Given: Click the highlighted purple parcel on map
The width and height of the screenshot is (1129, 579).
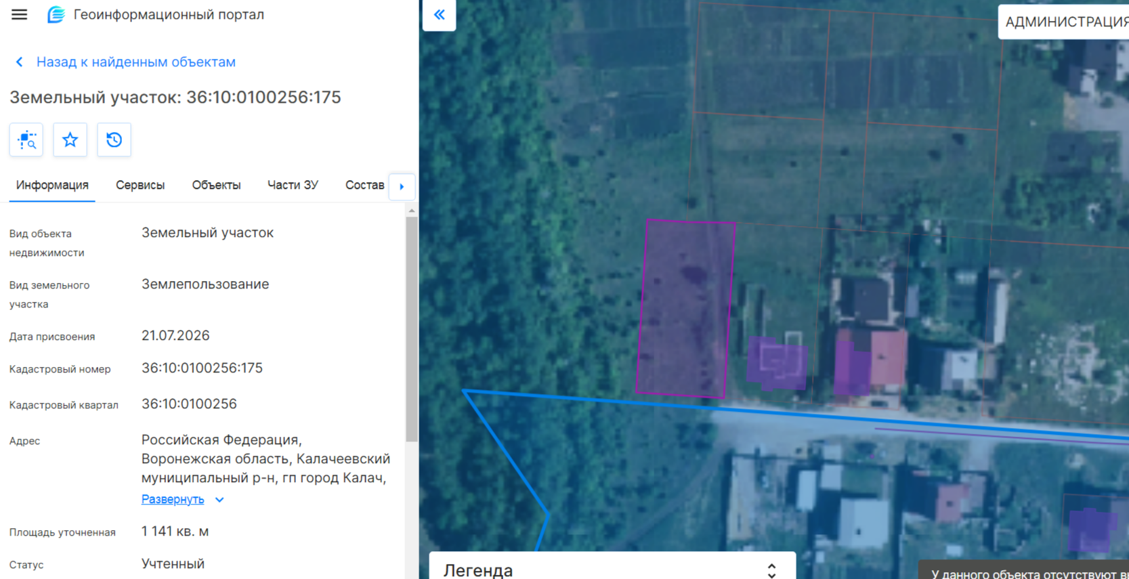Looking at the screenshot, I should pos(685,308).
